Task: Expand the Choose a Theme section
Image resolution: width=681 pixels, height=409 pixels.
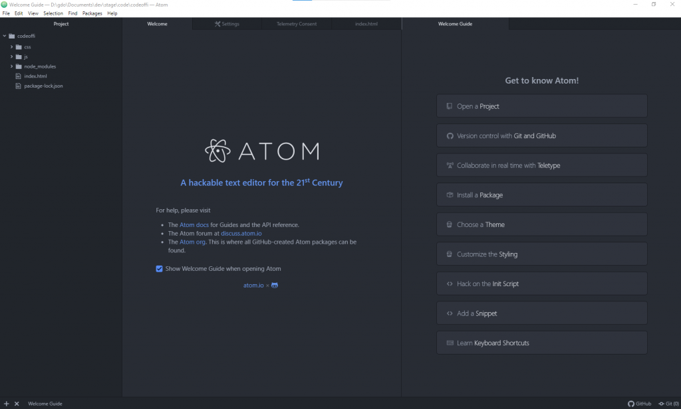Action: (541, 224)
